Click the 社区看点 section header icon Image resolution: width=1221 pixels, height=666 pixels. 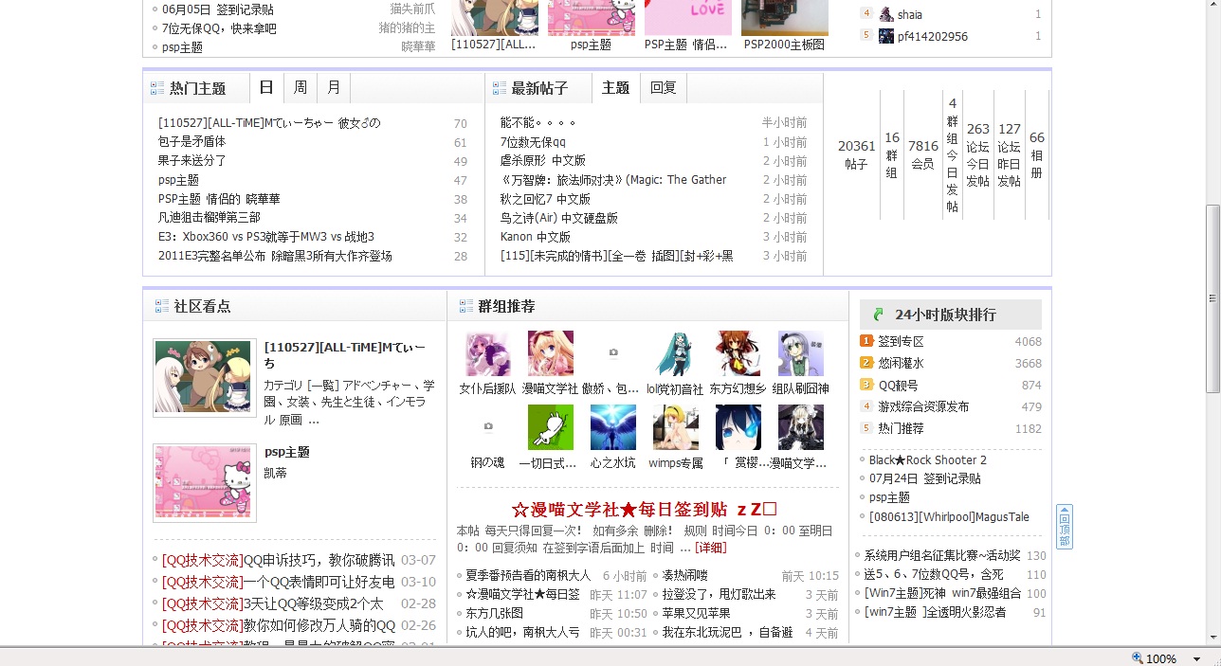162,306
